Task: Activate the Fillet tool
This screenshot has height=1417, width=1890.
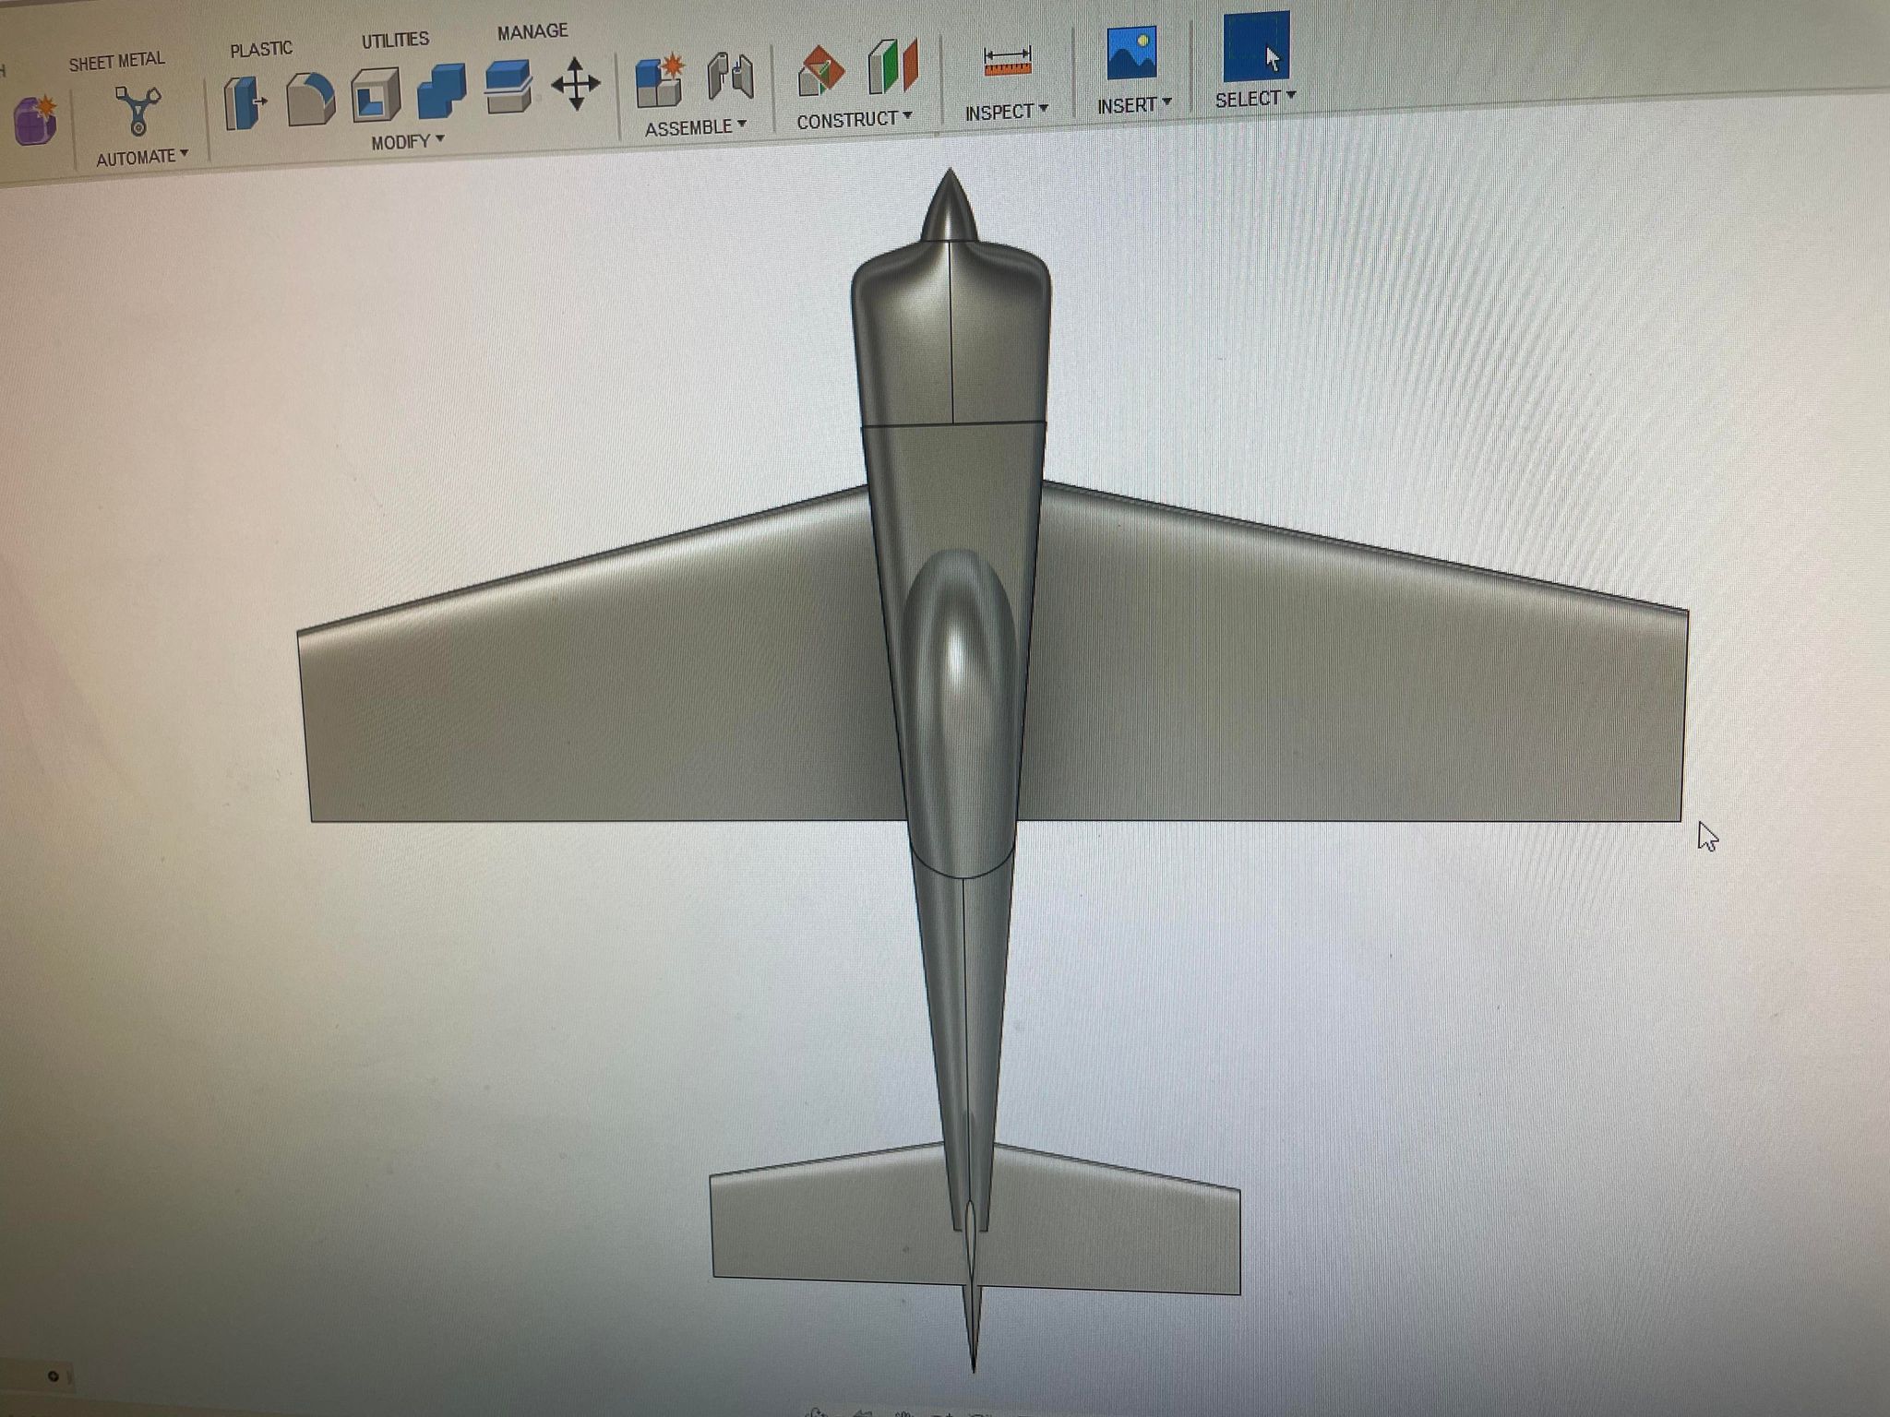Action: (310, 99)
